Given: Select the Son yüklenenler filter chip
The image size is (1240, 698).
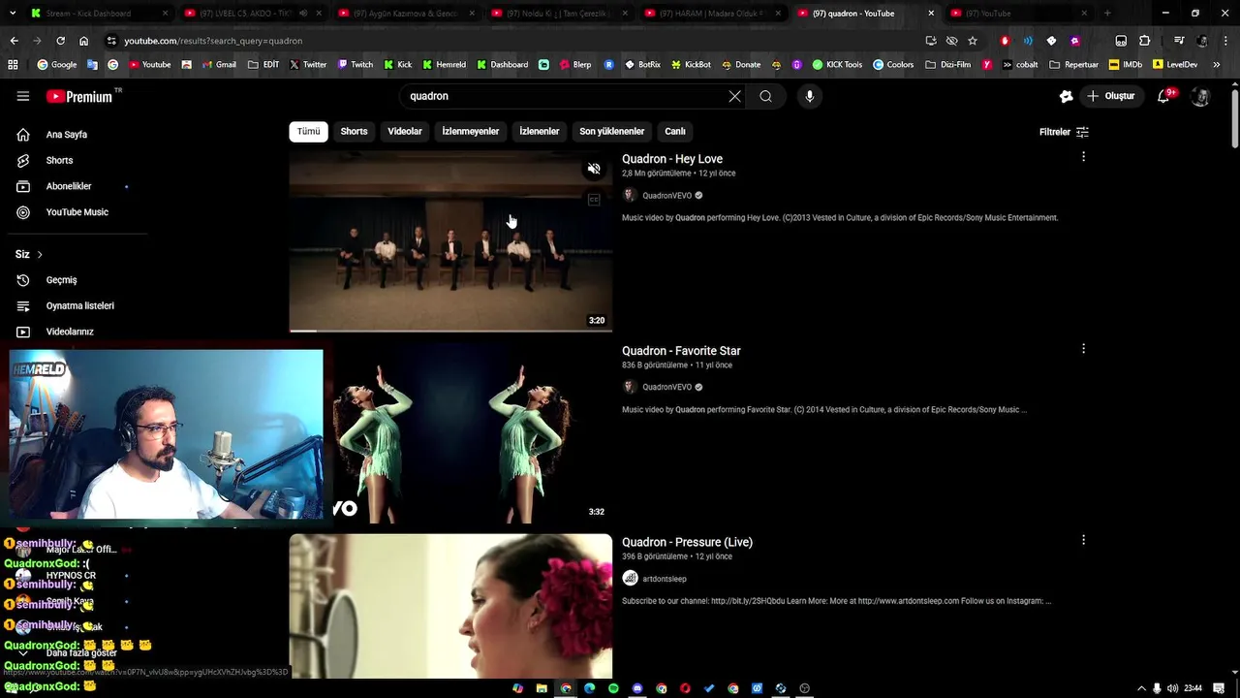Looking at the screenshot, I should tap(611, 131).
